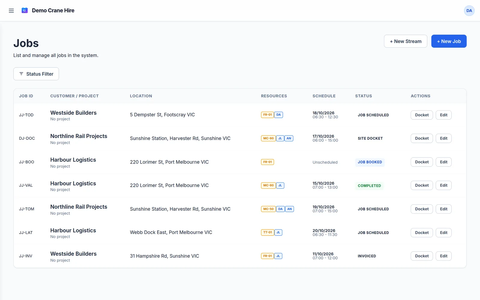Click the MC-60 resource tag on DJ-DOC
The height and width of the screenshot is (300, 480).
268,138
